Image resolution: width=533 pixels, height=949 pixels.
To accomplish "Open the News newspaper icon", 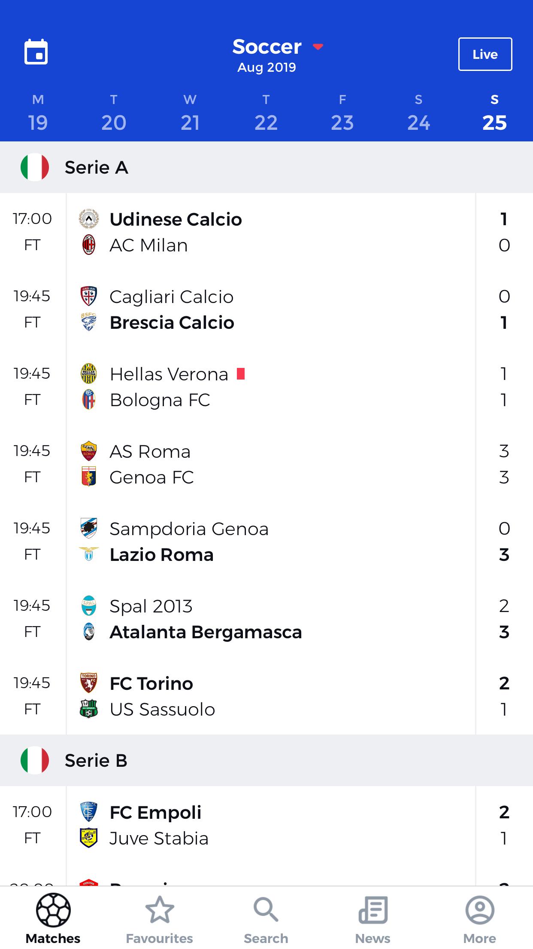I will [x=373, y=909].
